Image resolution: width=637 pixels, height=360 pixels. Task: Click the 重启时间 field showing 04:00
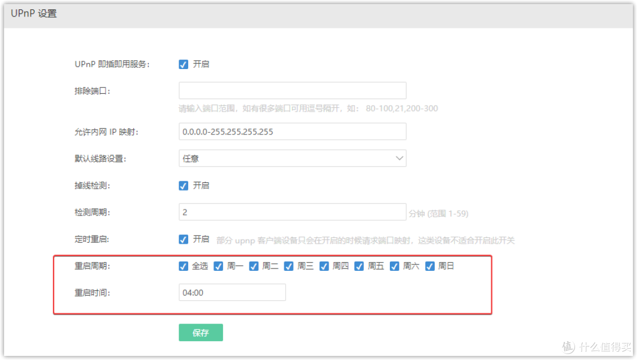[232, 292]
